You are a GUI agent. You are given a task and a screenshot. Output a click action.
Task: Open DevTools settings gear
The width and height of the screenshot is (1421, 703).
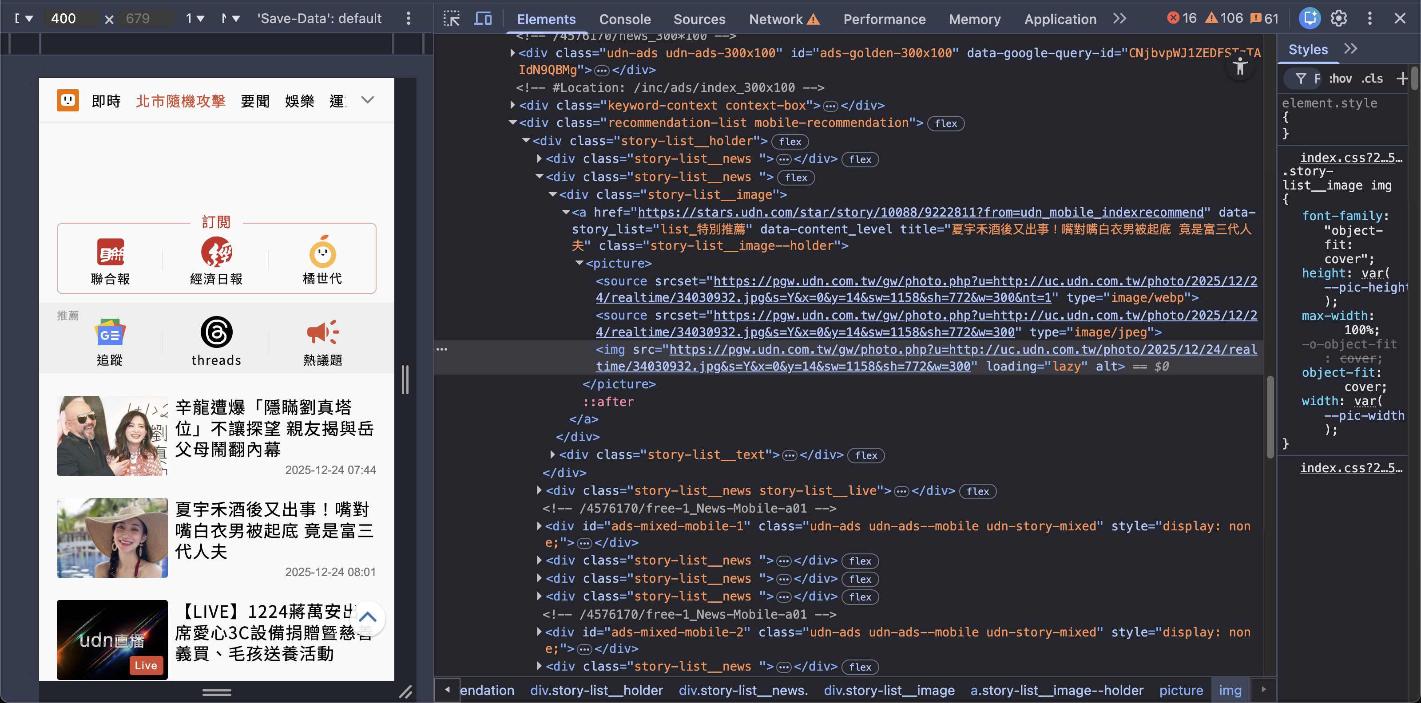1339,19
